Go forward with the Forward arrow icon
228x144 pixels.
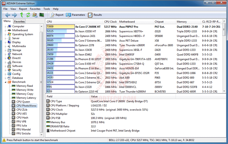(14, 15)
